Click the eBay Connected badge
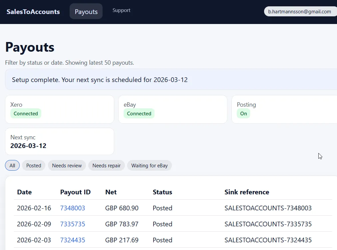This screenshot has height=250, width=337. tap(139, 113)
